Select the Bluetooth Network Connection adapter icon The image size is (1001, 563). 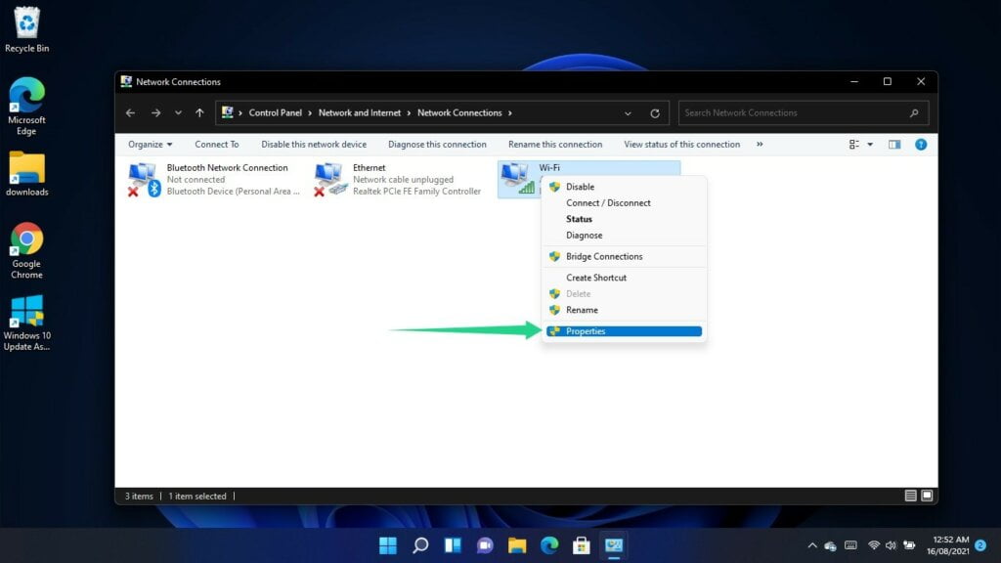click(x=142, y=179)
